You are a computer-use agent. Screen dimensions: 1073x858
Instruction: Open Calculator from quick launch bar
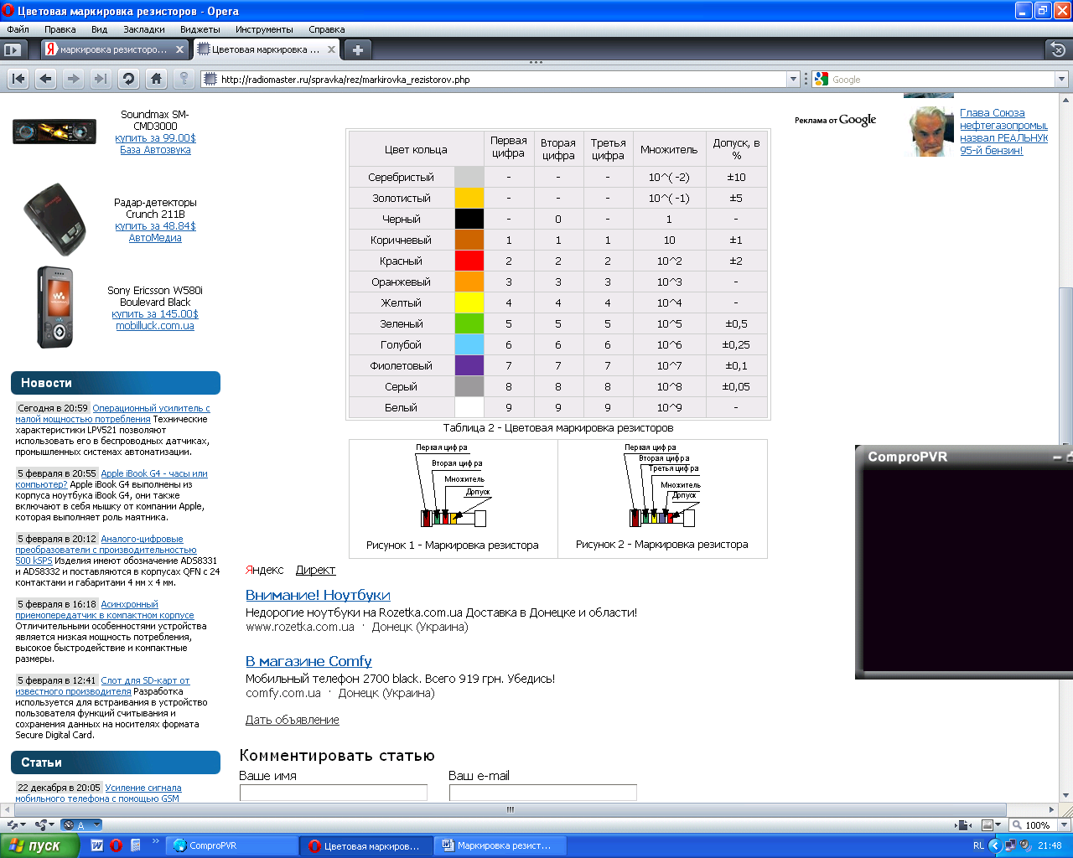tap(136, 845)
